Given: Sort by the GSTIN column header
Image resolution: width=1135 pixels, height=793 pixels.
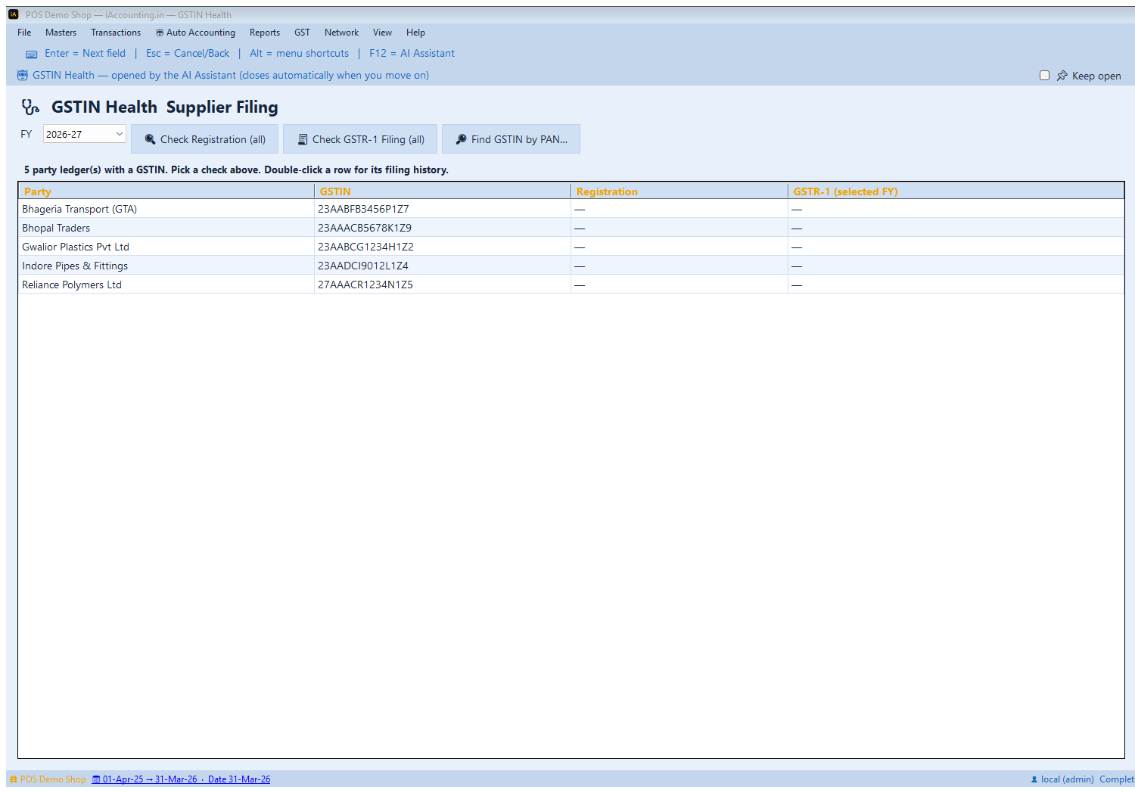Looking at the screenshot, I should click(x=443, y=191).
